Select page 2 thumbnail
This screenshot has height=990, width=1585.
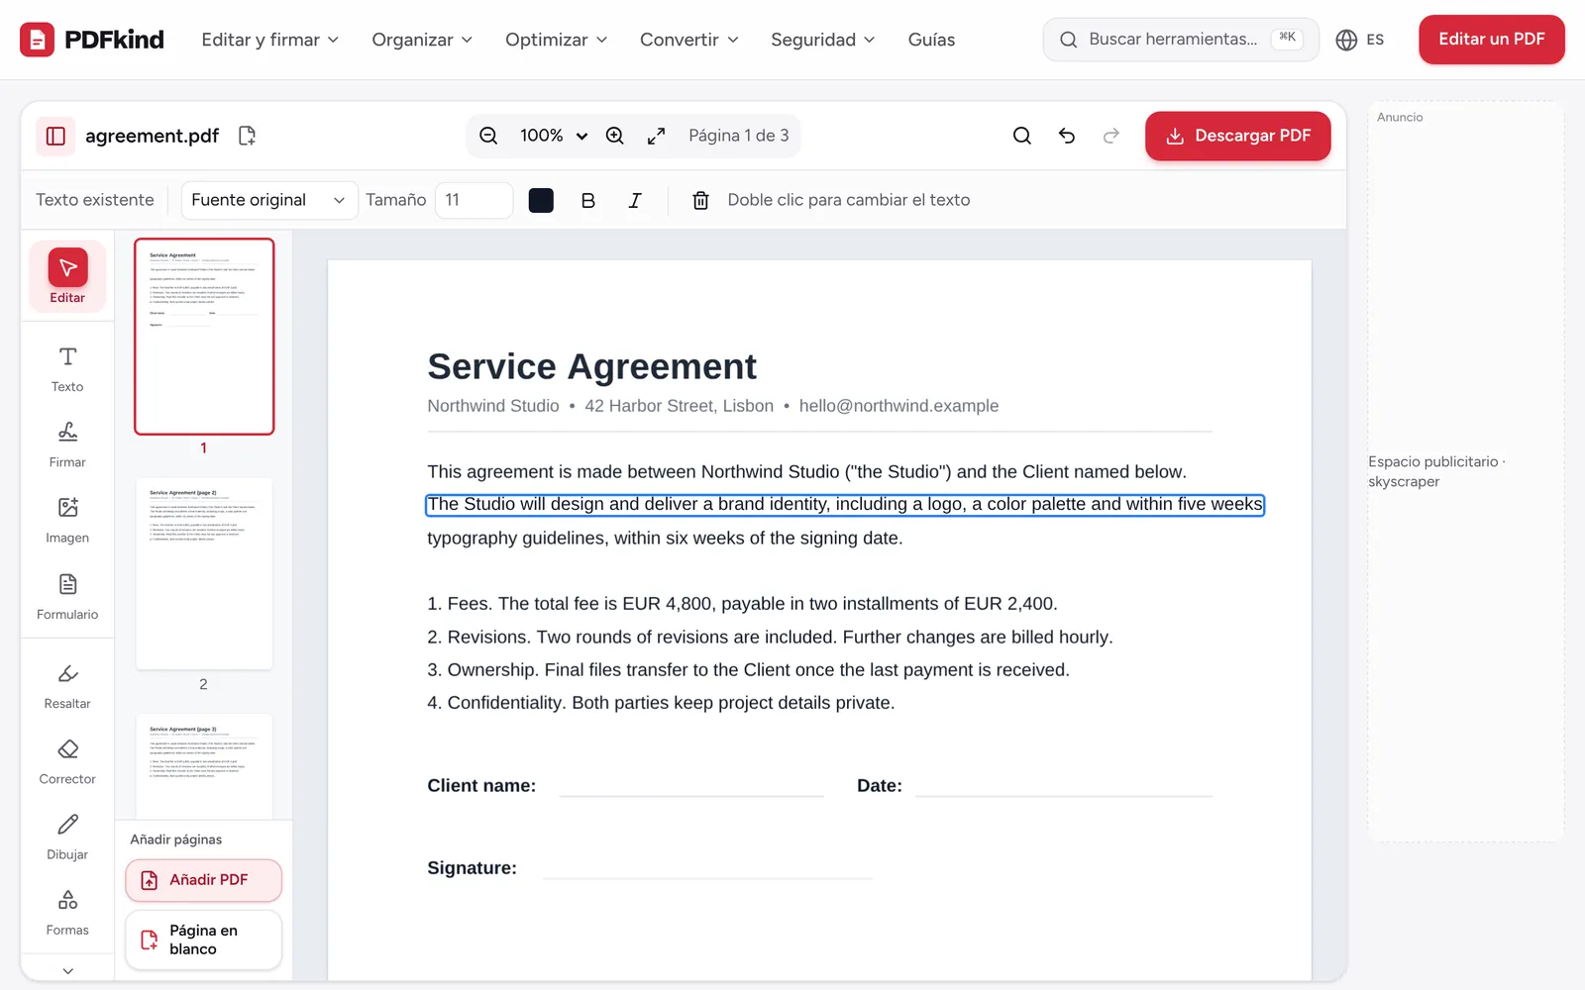tap(204, 573)
